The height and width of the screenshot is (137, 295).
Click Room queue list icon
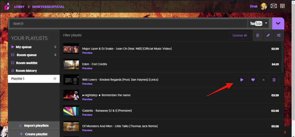click(13, 55)
